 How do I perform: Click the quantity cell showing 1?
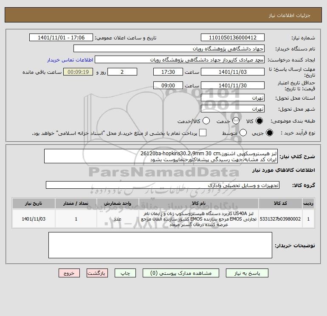(x=76, y=219)
